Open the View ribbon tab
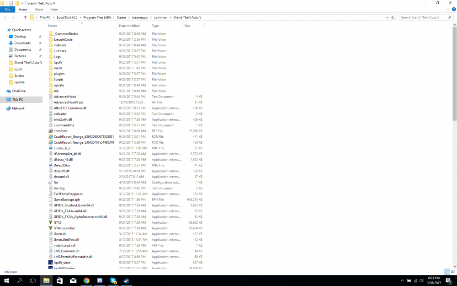This screenshot has width=457, height=286. pyautogui.click(x=54, y=9)
